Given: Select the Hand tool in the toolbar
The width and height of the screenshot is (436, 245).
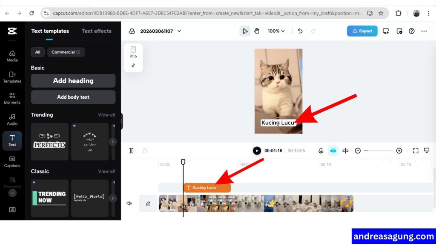Looking at the screenshot, I should [x=257, y=31].
